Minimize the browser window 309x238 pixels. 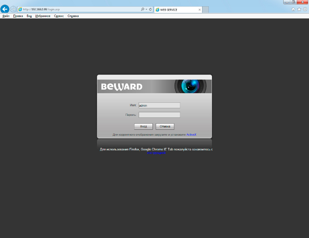[x=287, y=2]
